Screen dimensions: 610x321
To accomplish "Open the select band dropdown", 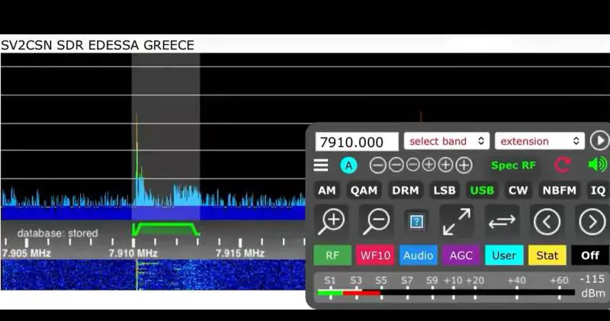I will point(446,141).
